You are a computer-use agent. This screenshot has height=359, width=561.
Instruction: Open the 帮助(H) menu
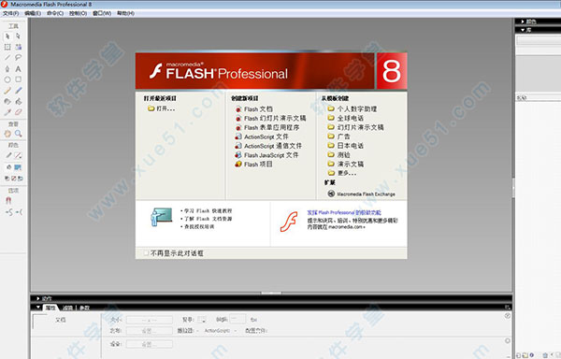[x=125, y=13]
